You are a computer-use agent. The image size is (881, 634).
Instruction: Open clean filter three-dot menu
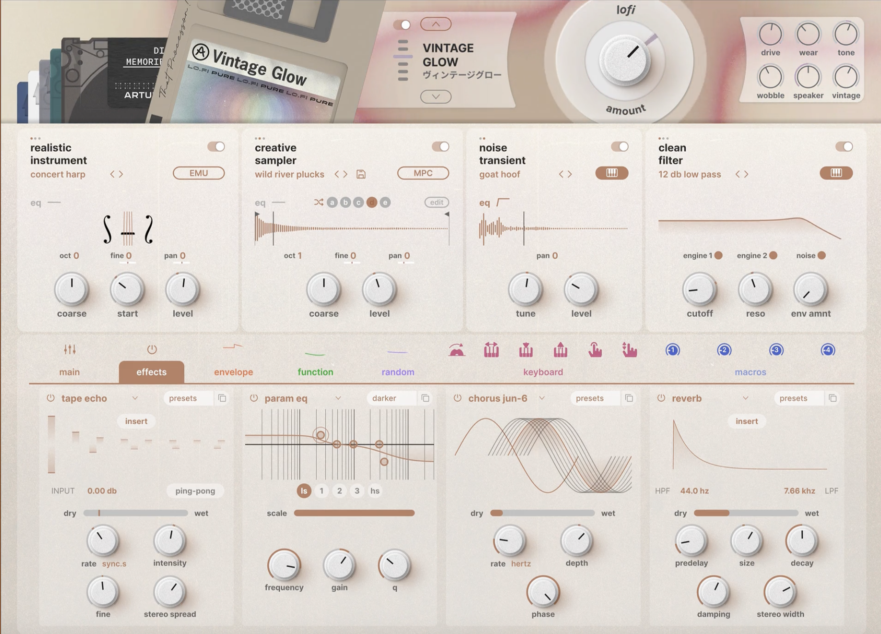point(663,138)
